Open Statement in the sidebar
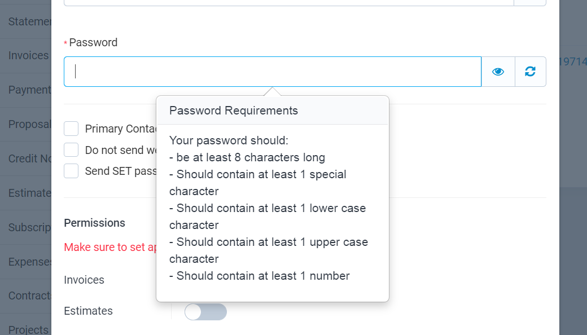The width and height of the screenshot is (587, 335). coord(29,21)
